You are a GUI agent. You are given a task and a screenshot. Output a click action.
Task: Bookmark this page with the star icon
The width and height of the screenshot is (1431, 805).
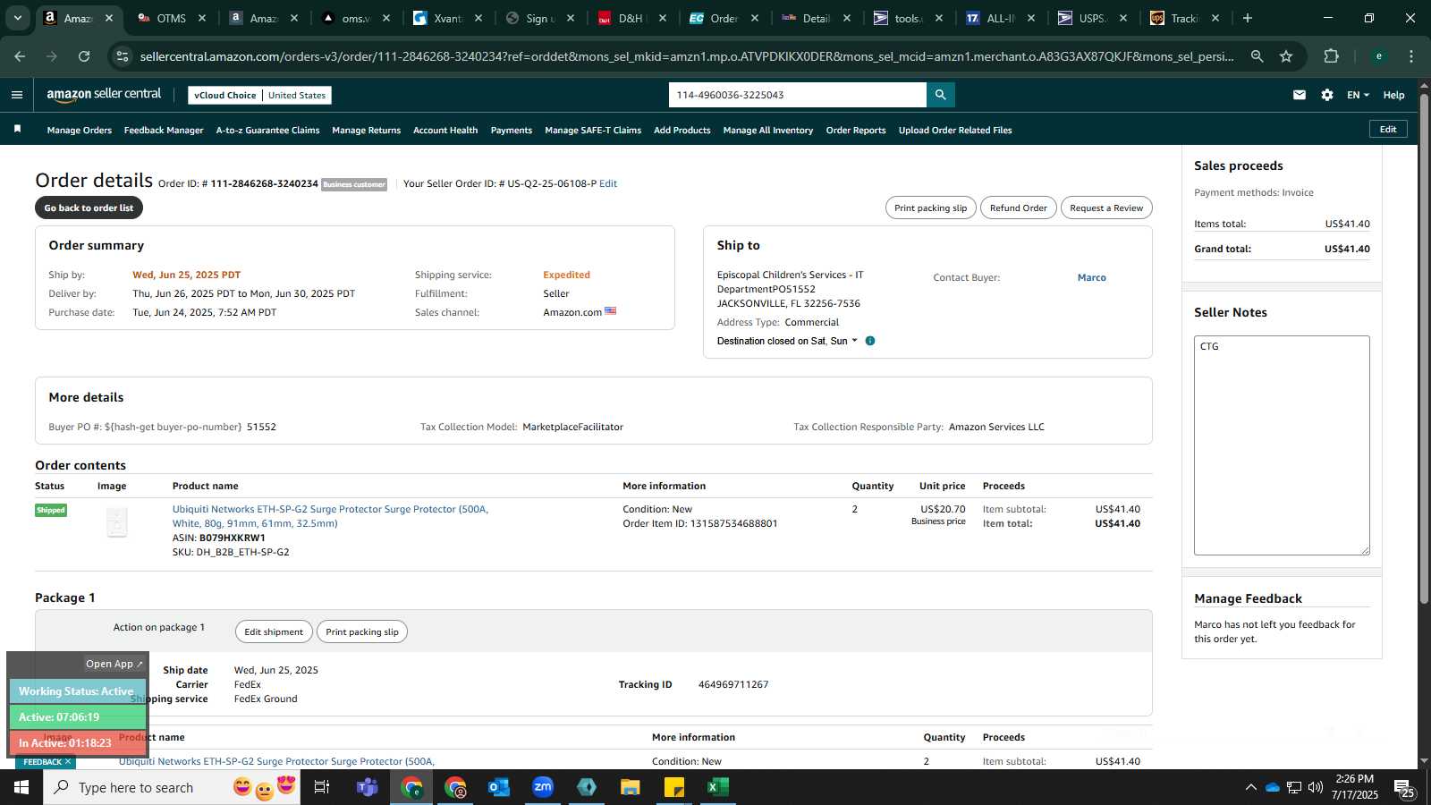click(1286, 56)
